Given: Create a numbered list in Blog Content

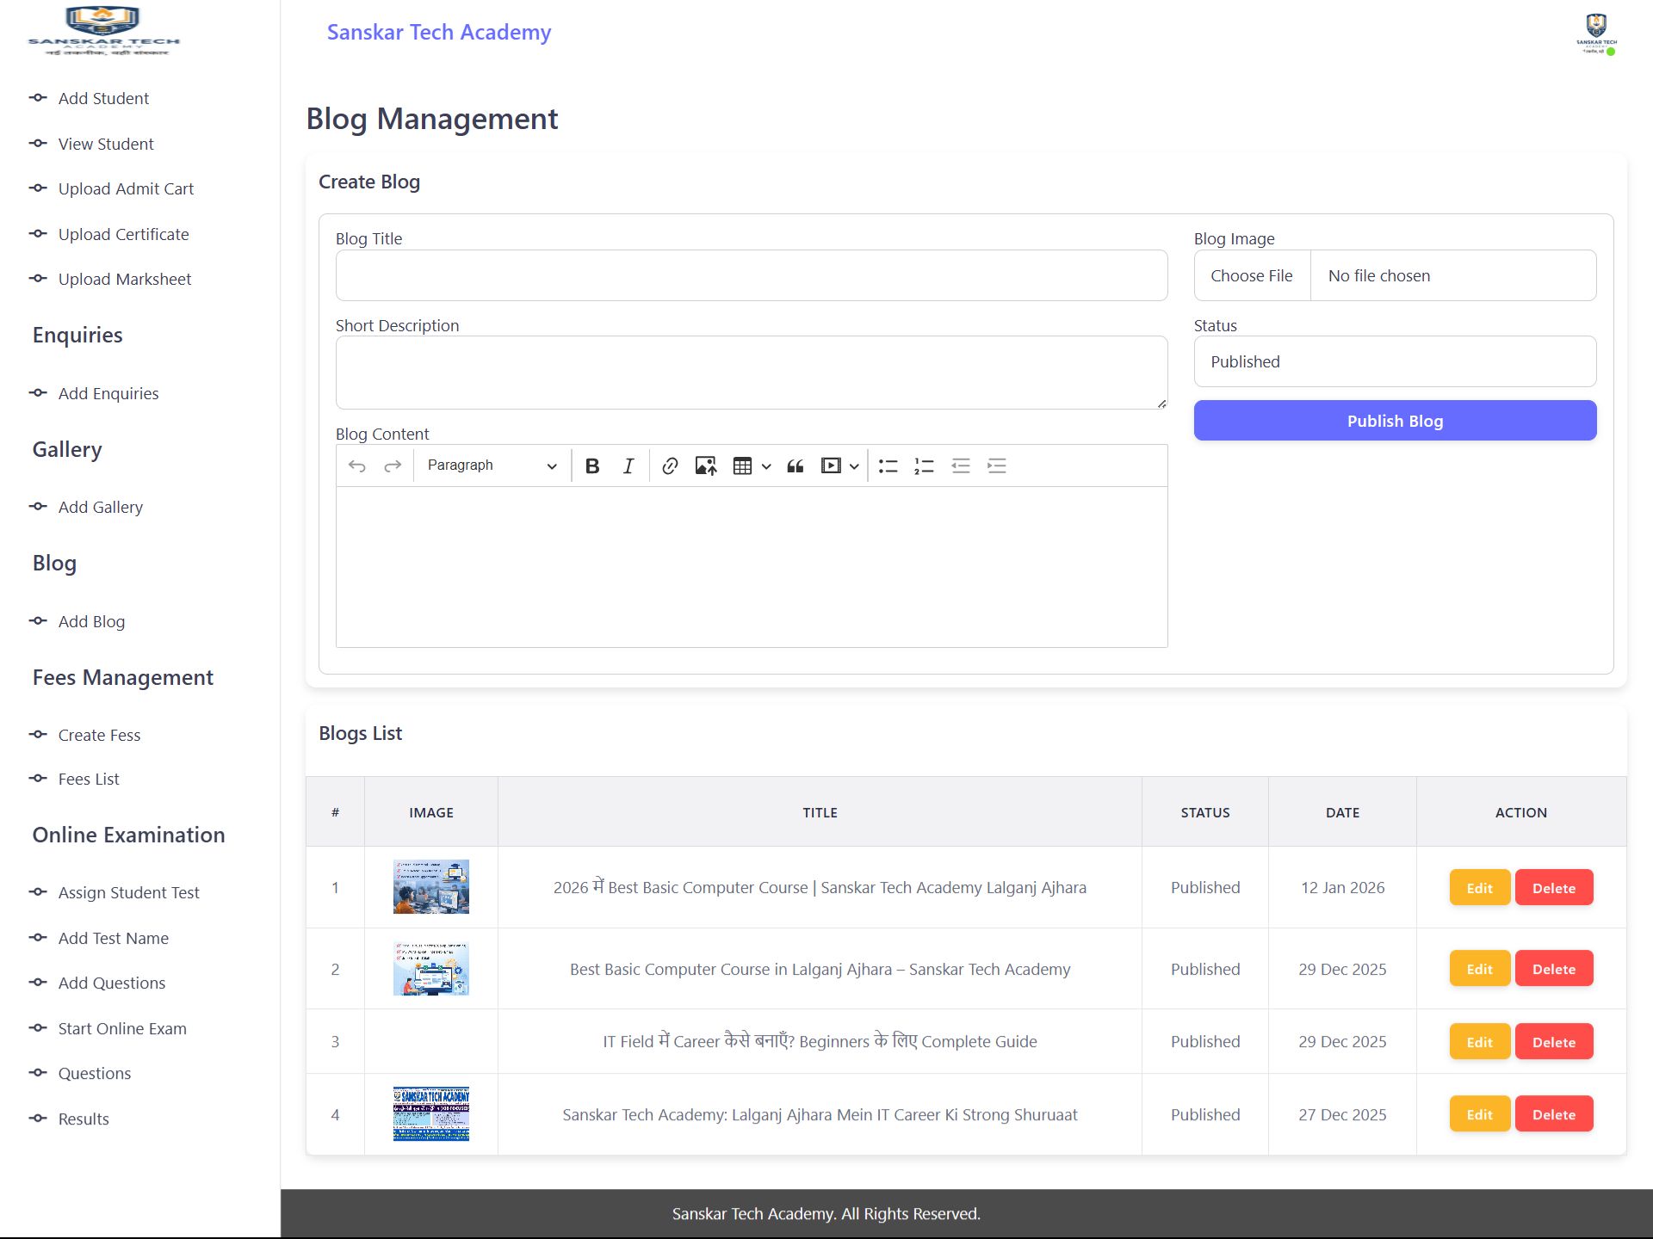Looking at the screenshot, I should (924, 466).
